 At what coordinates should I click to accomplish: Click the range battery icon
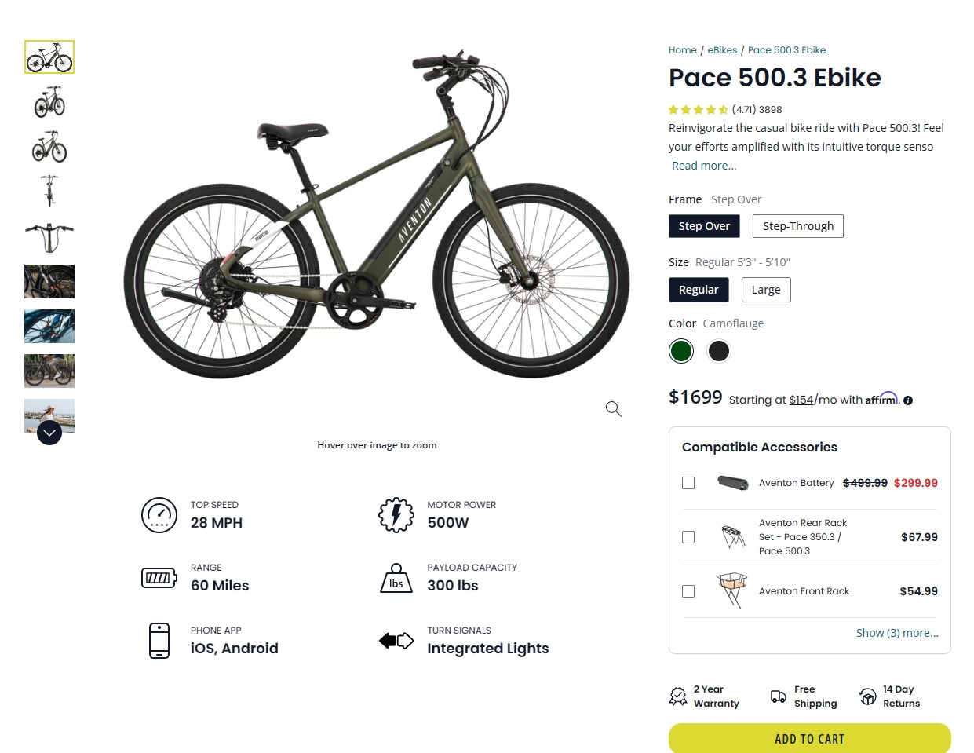click(159, 578)
